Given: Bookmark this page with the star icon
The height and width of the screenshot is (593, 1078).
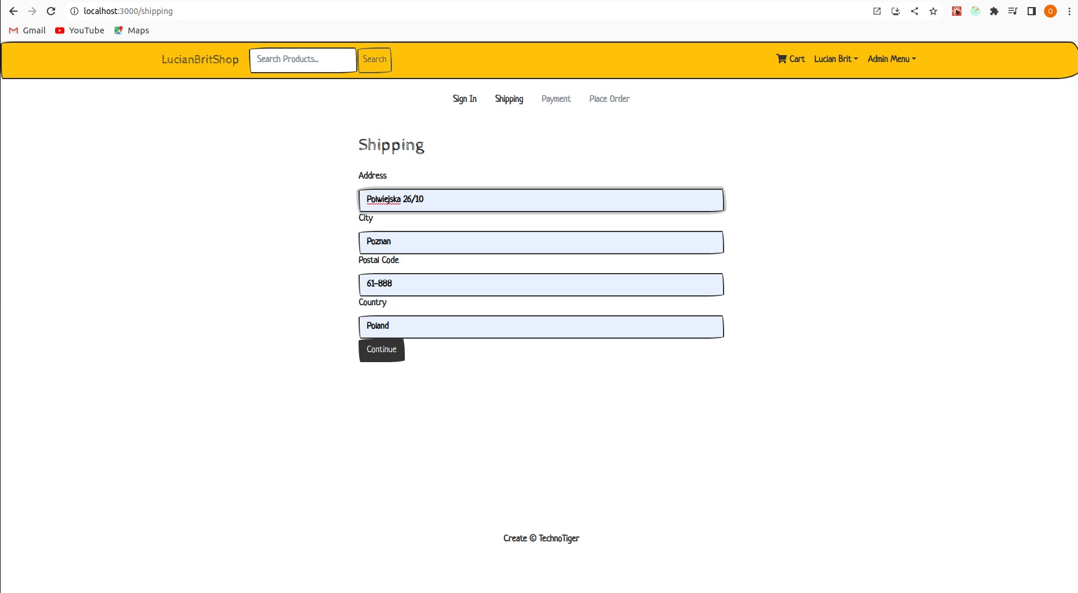Looking at the screenshot, I should pyautogui.click(x=933, y=11).
